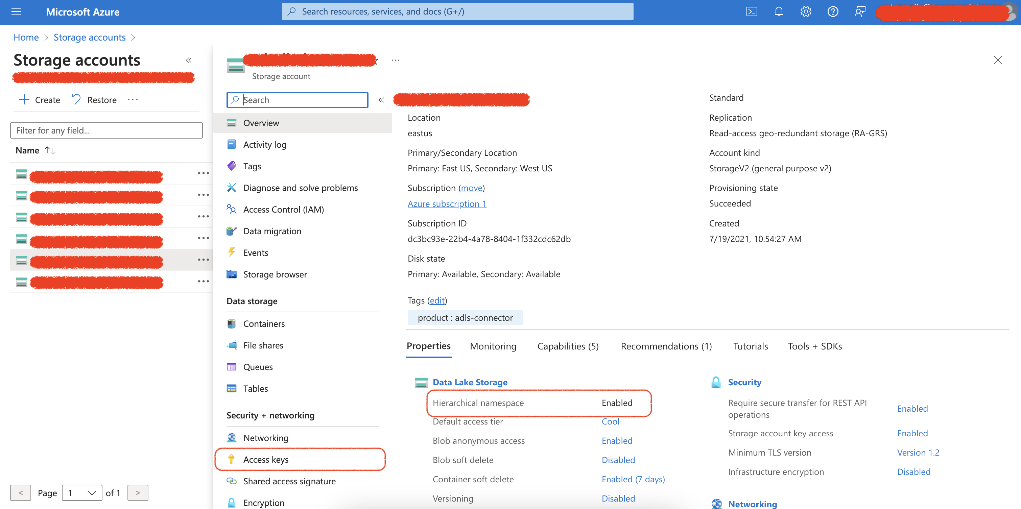This screenshot has height=509, width=1021.
Task: Click the feedback icon in header
Action: [859, 11]
